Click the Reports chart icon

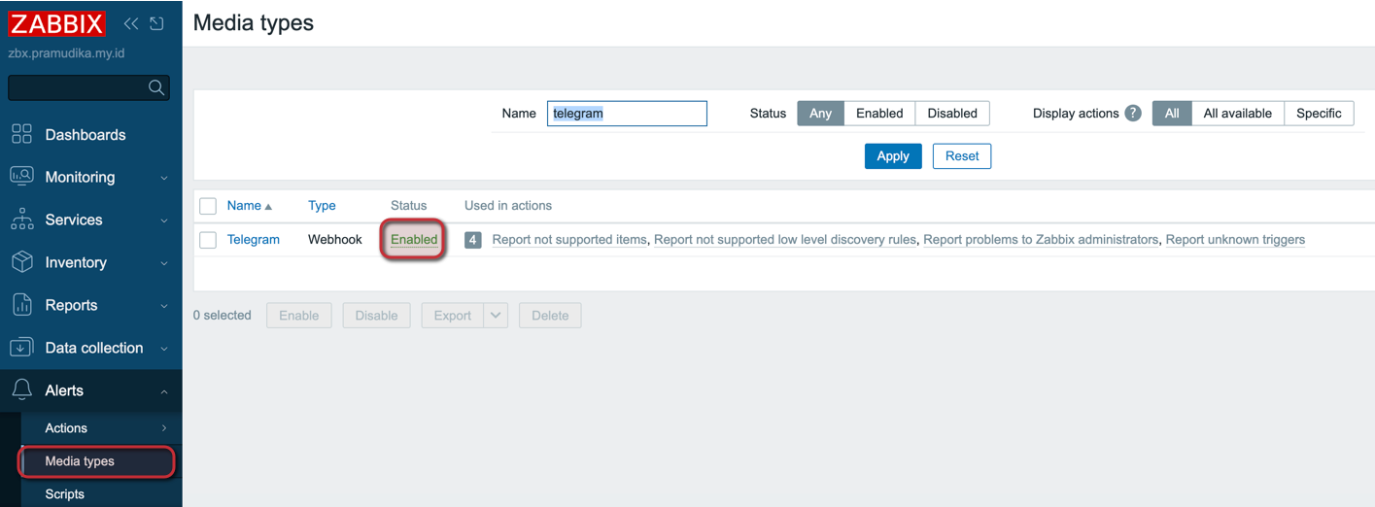tap(21, 305)
